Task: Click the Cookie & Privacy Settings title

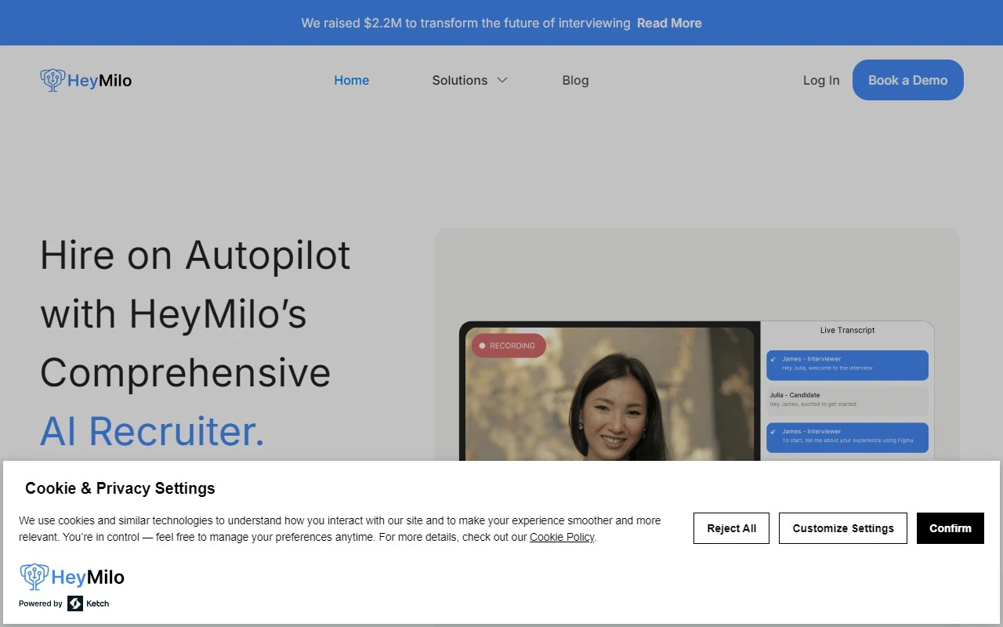Action: tap(120, 488)
